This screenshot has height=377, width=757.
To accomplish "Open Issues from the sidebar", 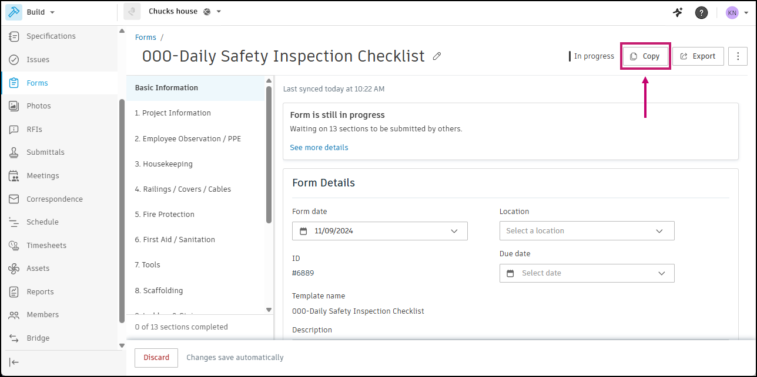I will click(x=38, y=59).
